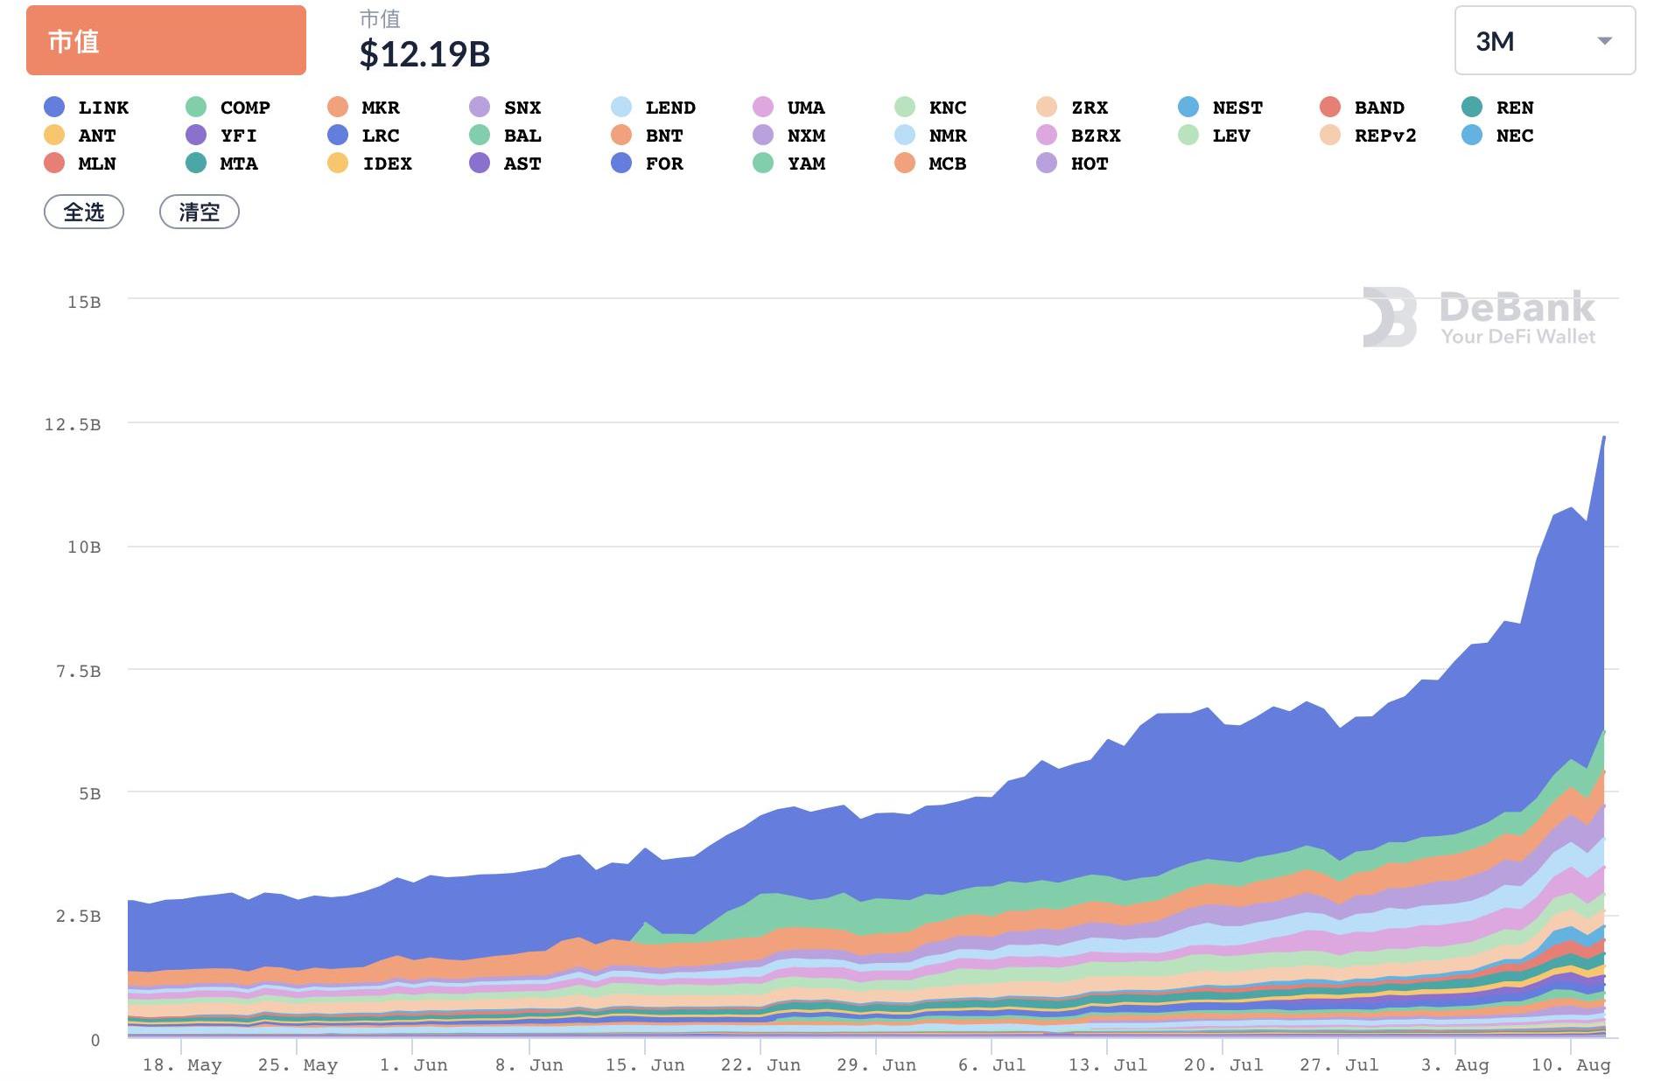Open the 3M time range dropdown
The height and width of the screenshot is (1081, 1661).
[x=1544, y=41]
